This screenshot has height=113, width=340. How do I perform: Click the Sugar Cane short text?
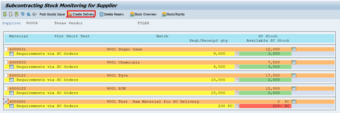[130, 49]
